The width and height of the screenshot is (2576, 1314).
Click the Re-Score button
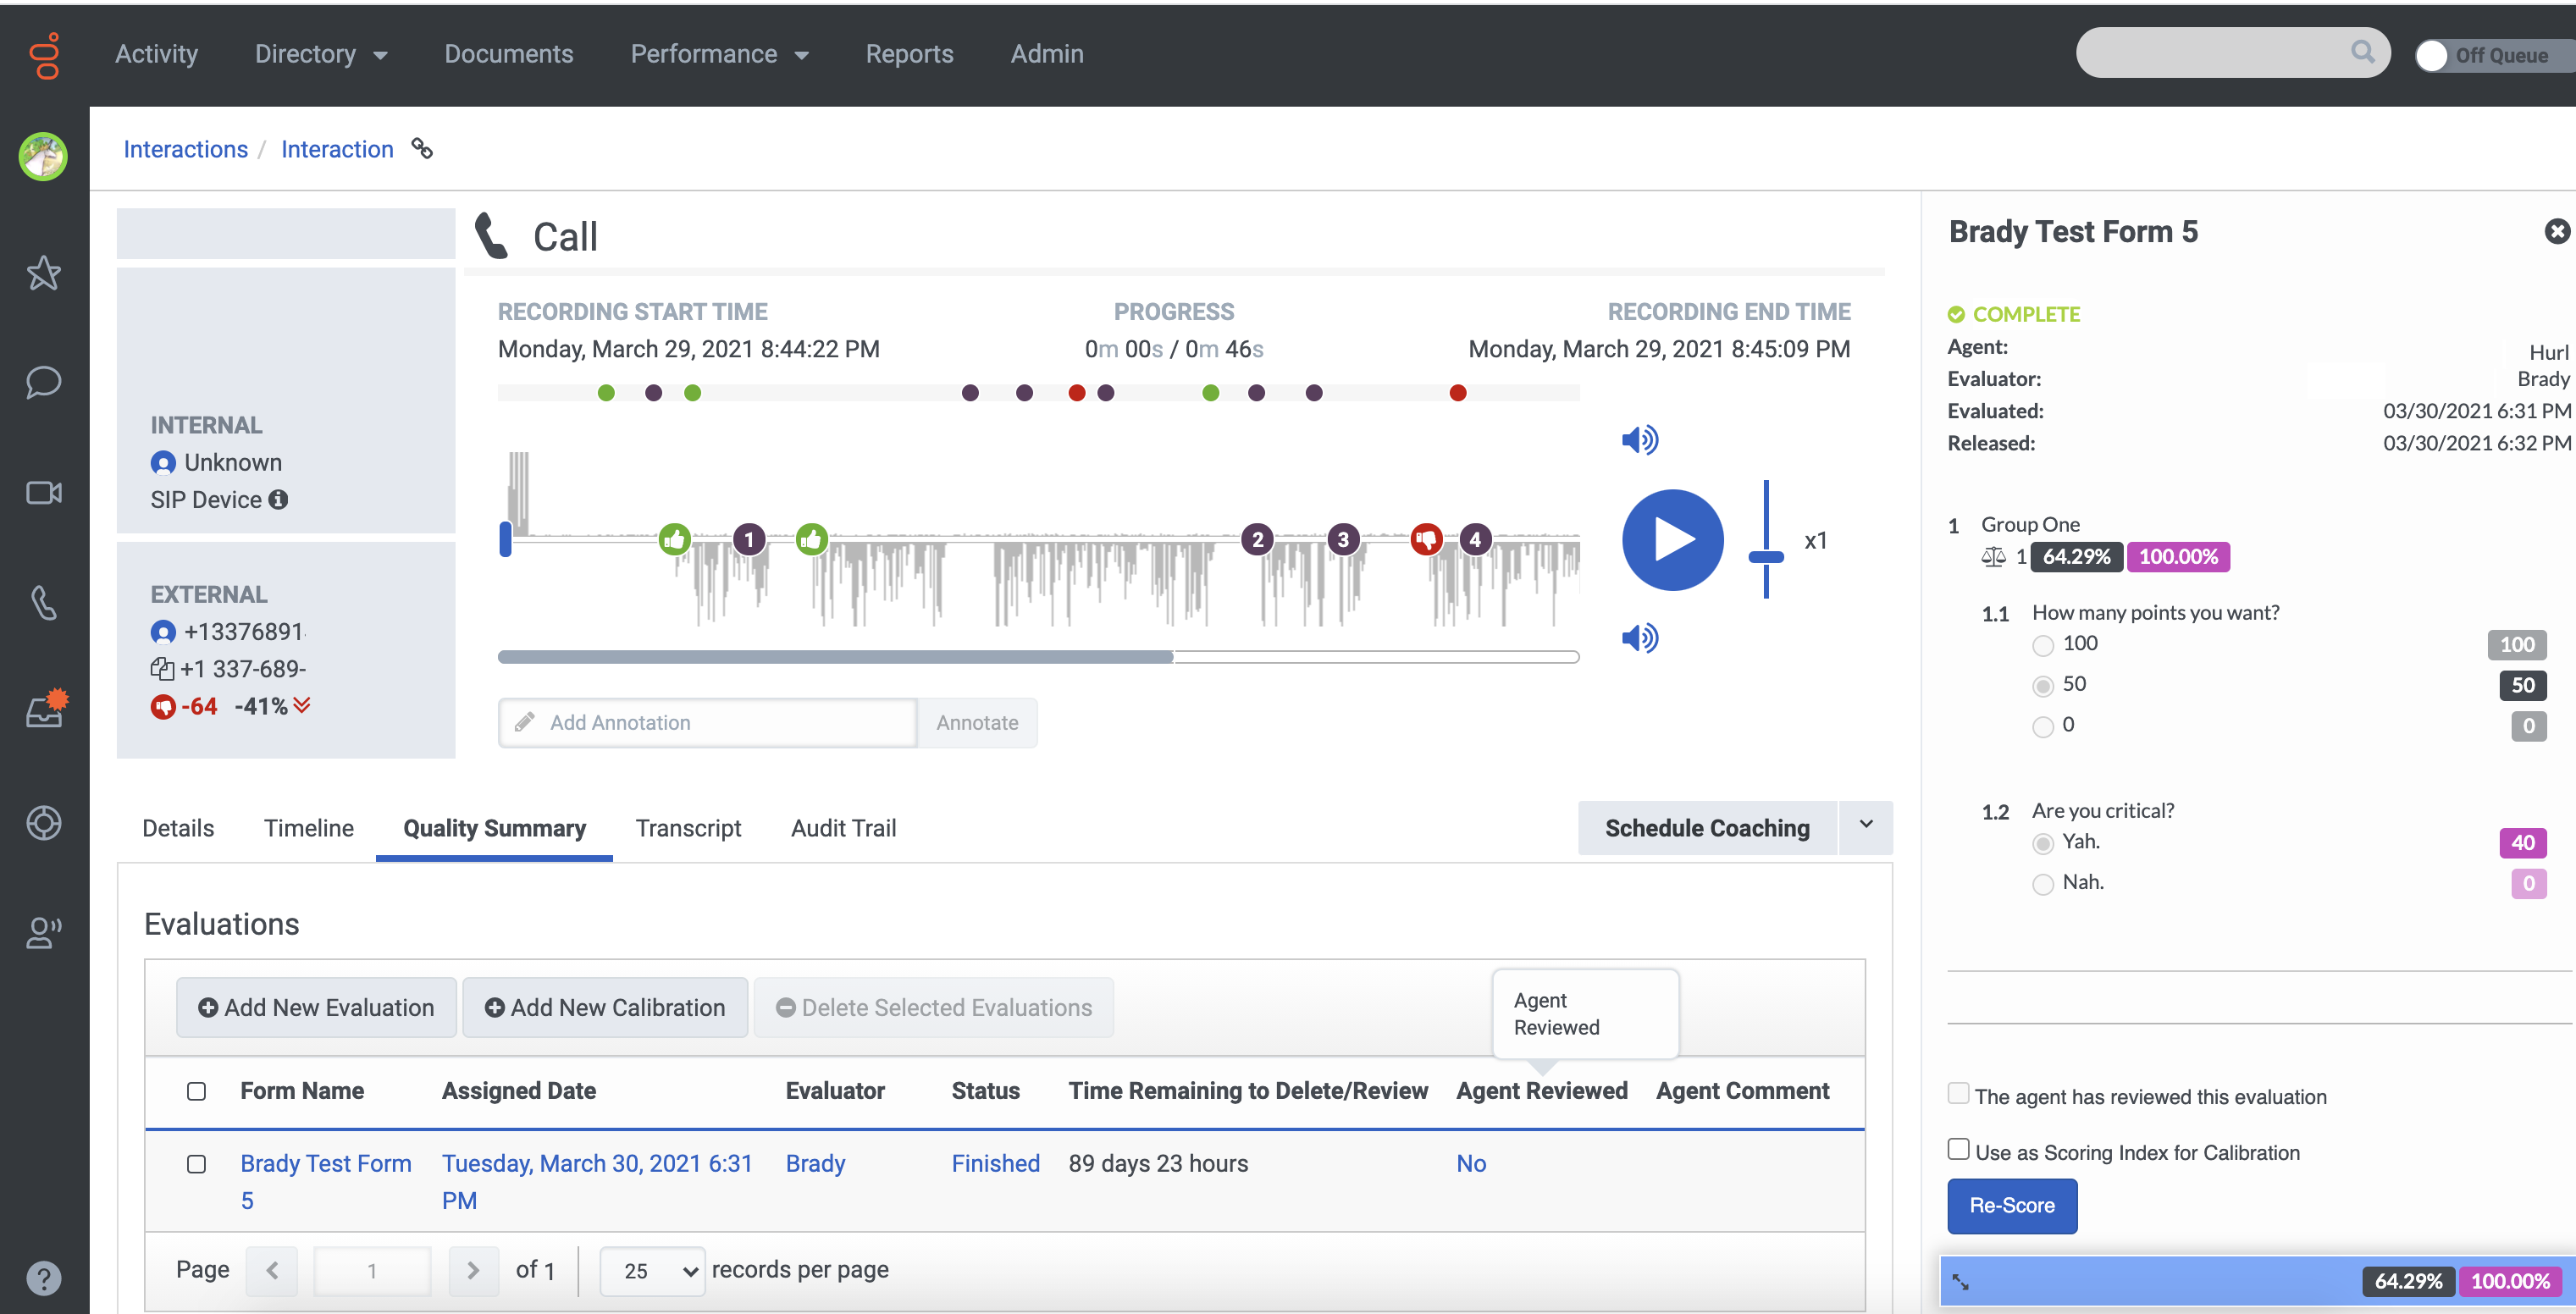[2011, 1206]
